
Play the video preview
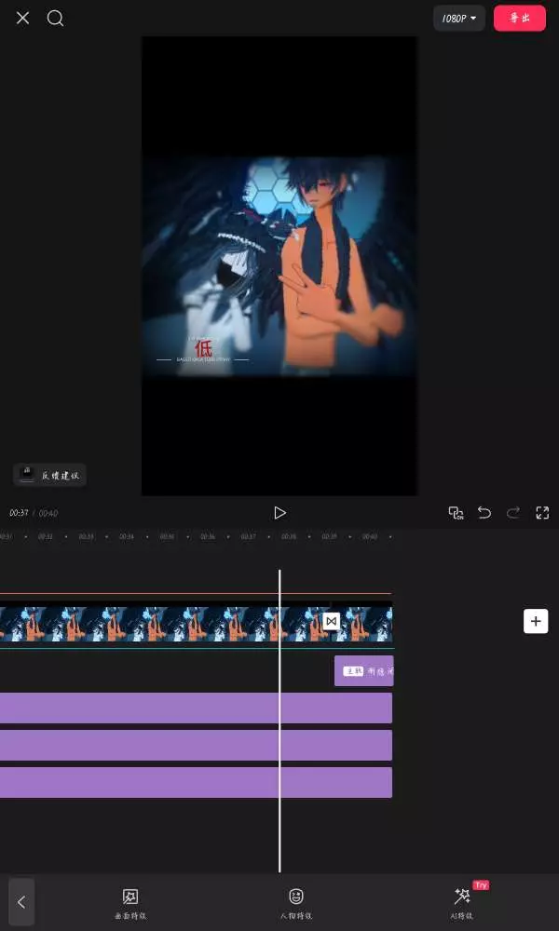pyautogui.click(x=279, y=513)
